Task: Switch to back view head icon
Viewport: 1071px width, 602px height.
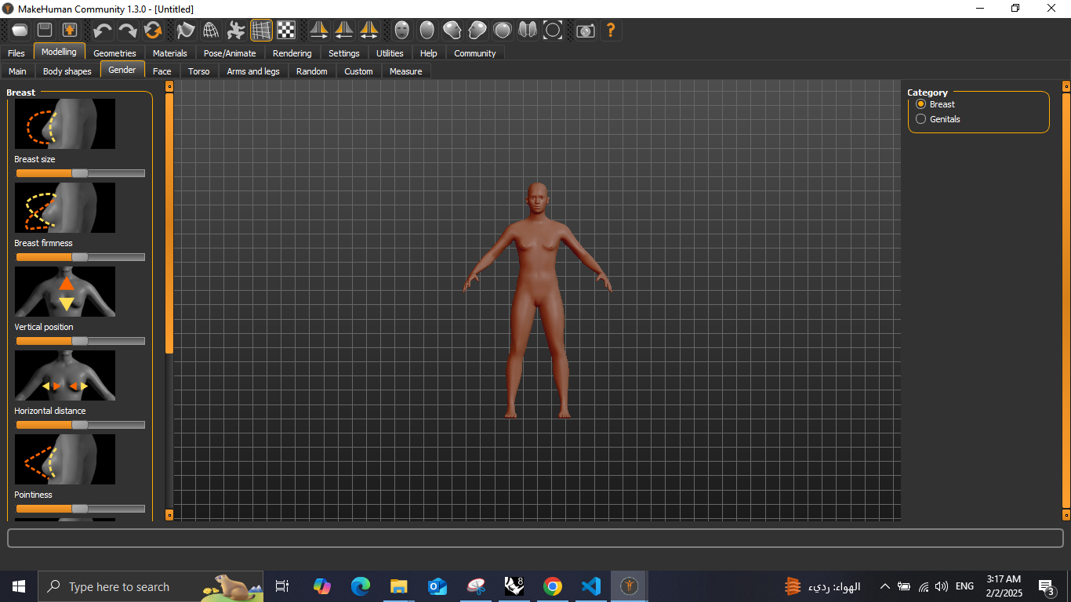Action: point(427,31)
